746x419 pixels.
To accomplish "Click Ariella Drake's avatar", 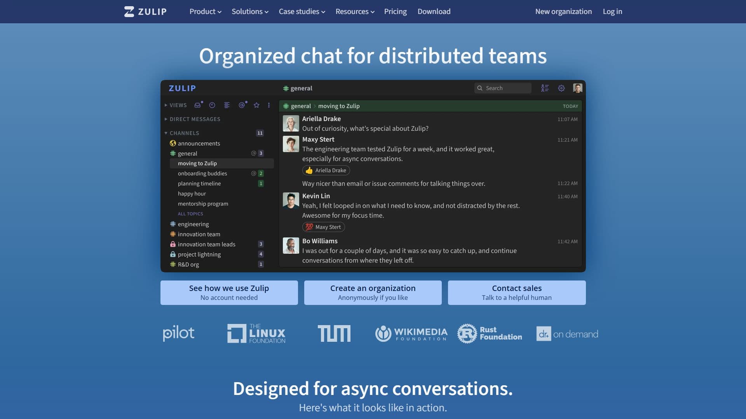I will (291, 123).
